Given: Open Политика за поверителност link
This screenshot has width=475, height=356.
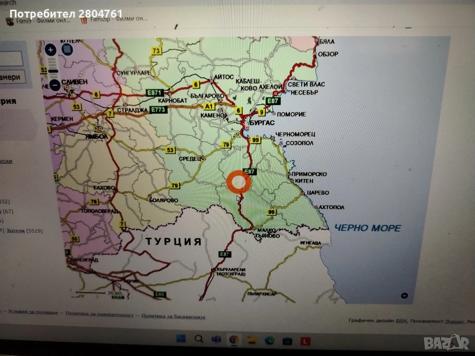Looking at the screenshot, I should pos(99,314).
